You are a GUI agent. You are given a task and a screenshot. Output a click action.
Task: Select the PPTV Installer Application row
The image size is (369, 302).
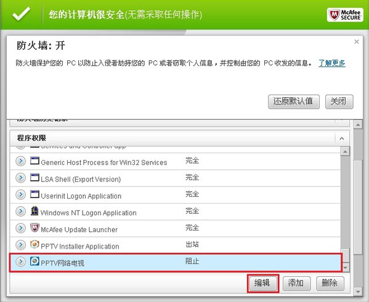pyautogui.click(x=176, y=245)
